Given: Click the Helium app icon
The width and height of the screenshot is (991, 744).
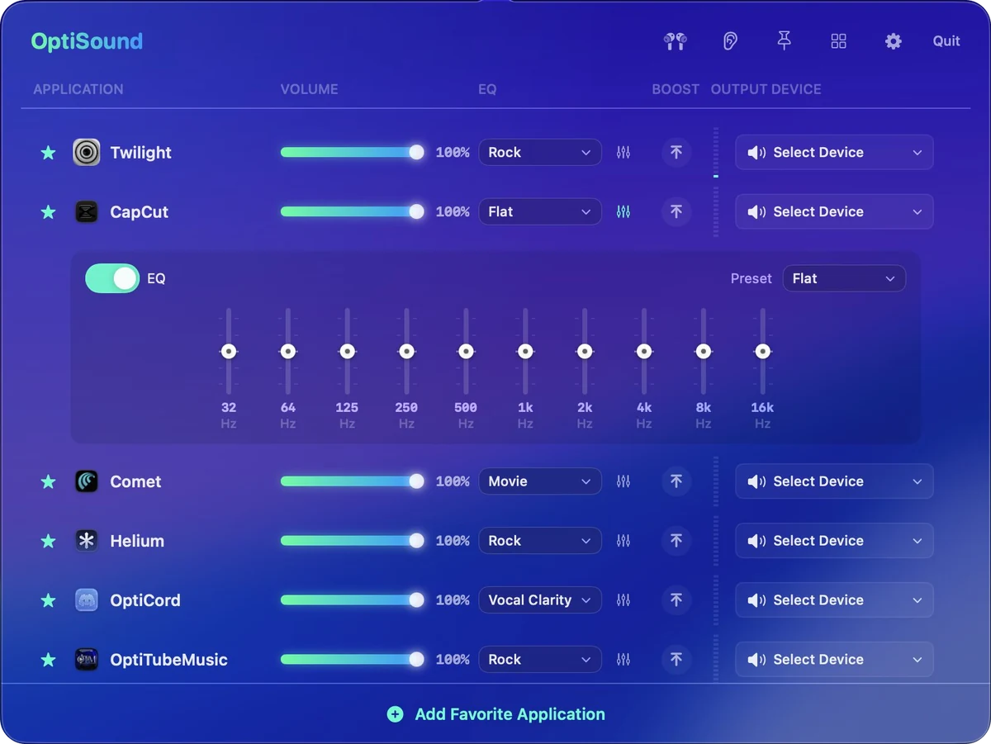Looking at the screenshot, I should coord(87,541).
